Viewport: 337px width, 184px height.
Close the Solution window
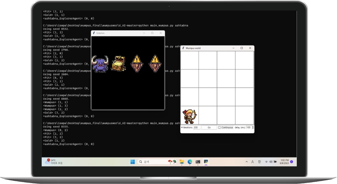(x=160, y=33)
